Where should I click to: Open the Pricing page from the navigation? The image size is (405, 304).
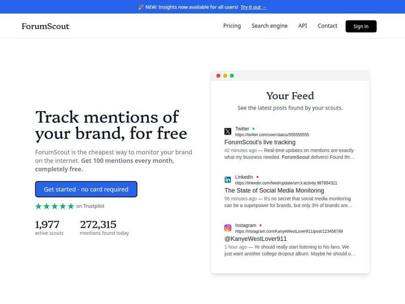pos(232,25)
